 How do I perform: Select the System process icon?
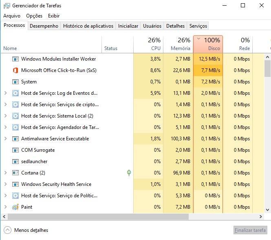tap(15, 82)
